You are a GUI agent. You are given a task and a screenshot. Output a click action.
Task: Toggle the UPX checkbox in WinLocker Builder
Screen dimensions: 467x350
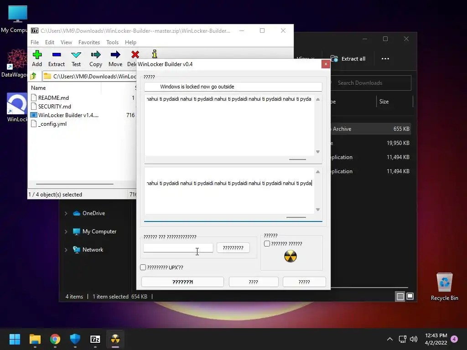143,267
